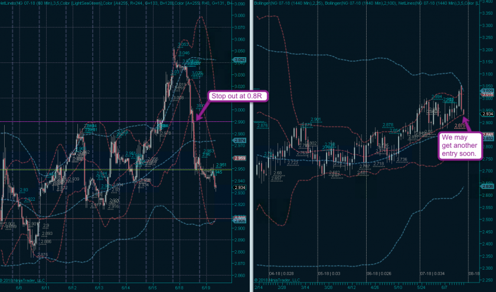Click the 3.057 swing high label

182,44
